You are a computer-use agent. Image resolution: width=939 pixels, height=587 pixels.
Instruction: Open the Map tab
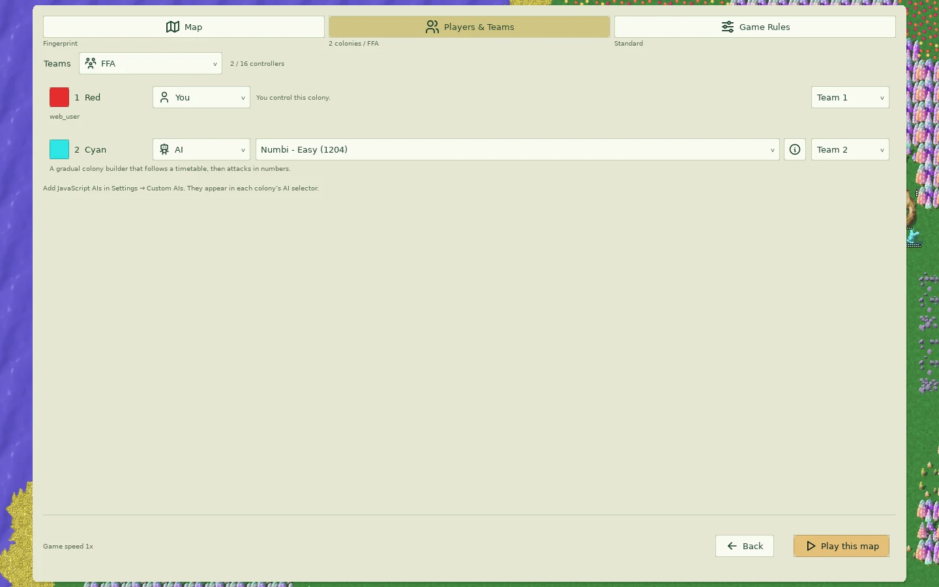(183, 27)
